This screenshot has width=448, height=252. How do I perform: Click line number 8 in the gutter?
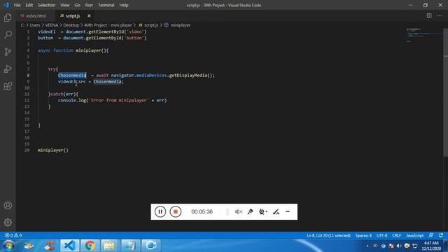tap(28, 76)
